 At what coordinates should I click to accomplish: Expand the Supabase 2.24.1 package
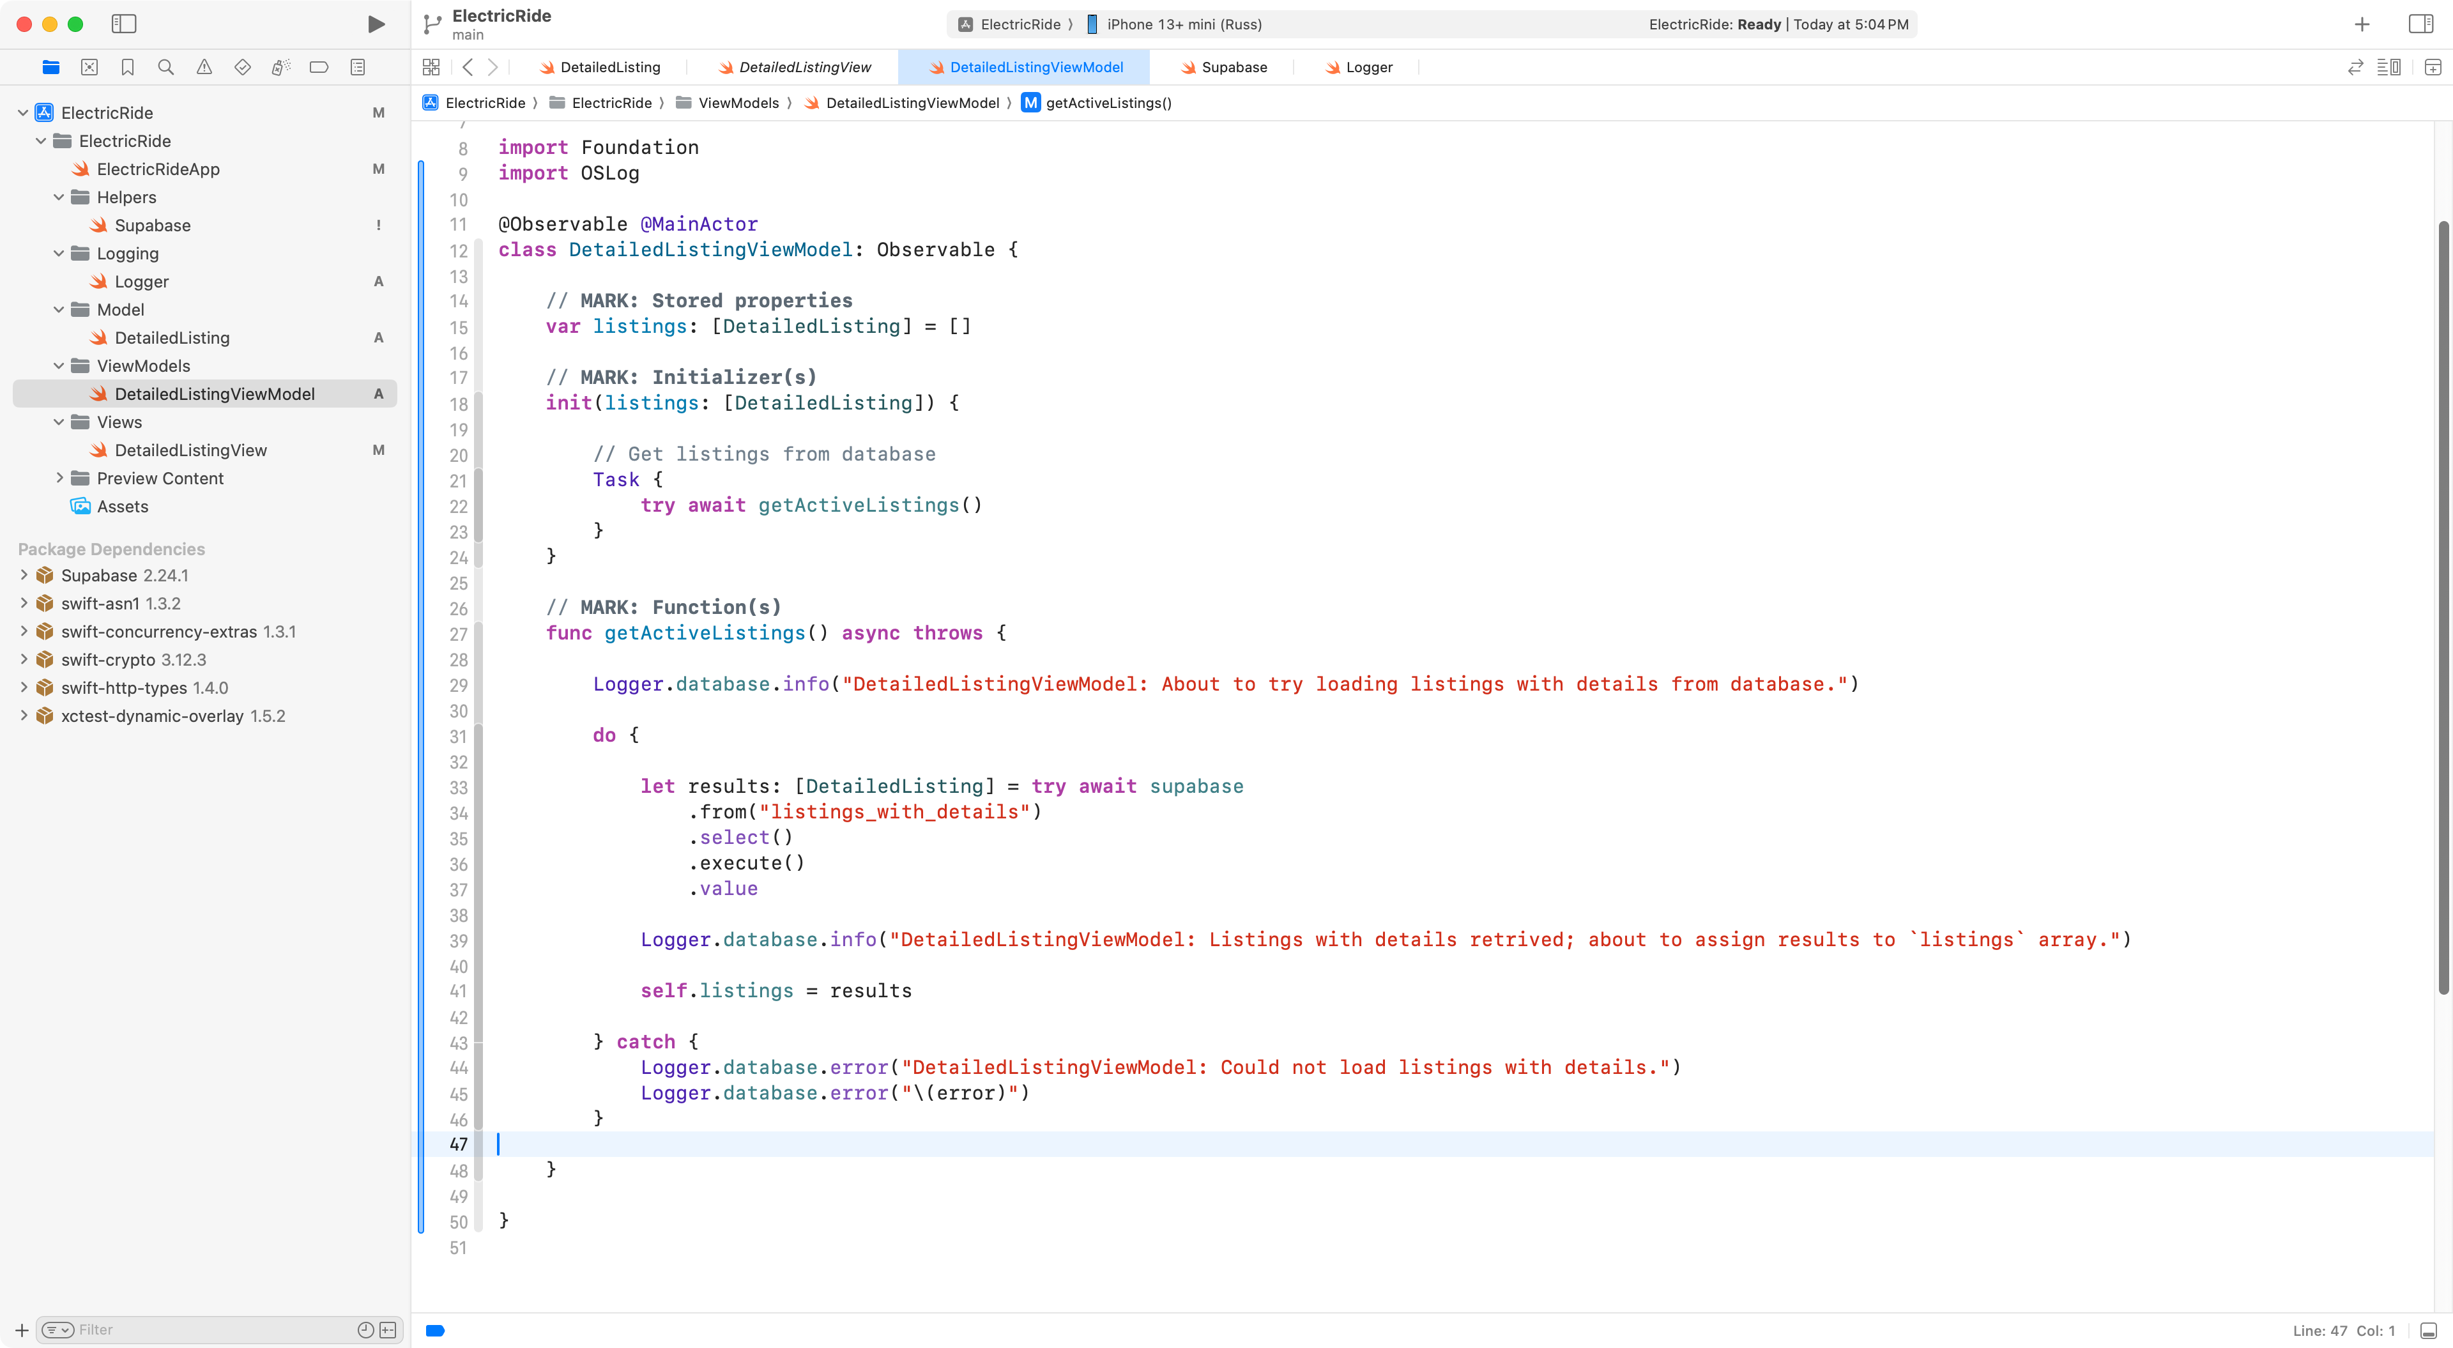(x=24, y=576)
